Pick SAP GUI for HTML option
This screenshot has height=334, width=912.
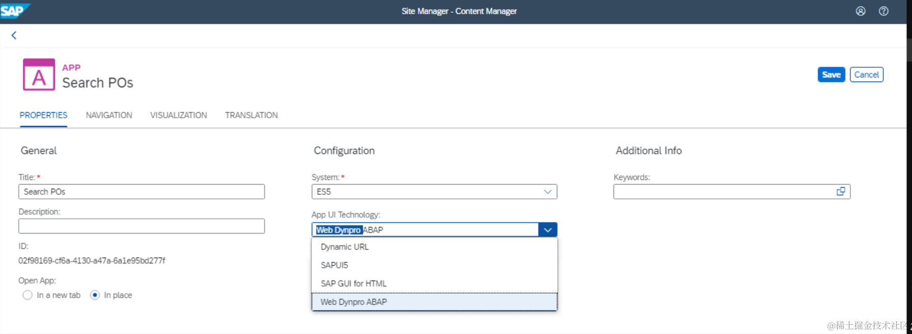pyautogui.click(x=353, y=284)
